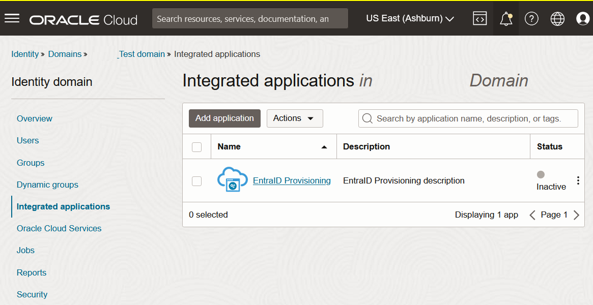
Task: Click the Add application button
Action: 224,118
